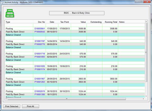The width and height of the screenshot is (152, 111).
Task: Maximize the Account Activity window
Action: pyautogui.click(x=141, y=2)
